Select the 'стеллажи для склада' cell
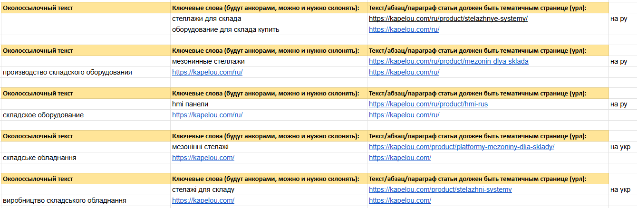Image resolution: width=637 pixels, height=208 pixels. click(x=268, y=19)
